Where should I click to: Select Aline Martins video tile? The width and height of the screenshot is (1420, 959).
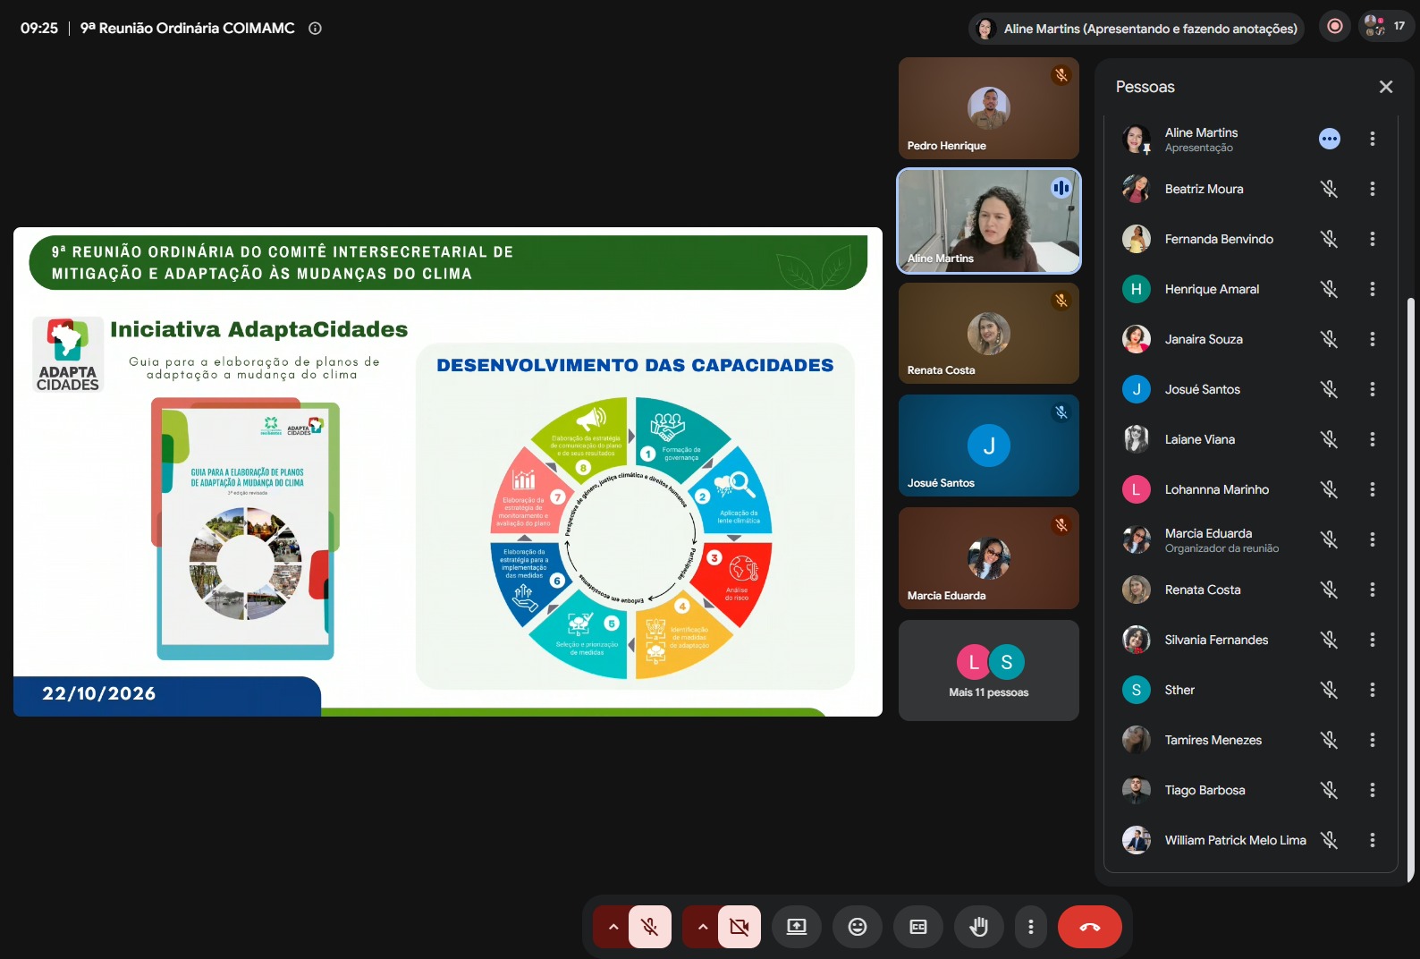tap(989, 221)
